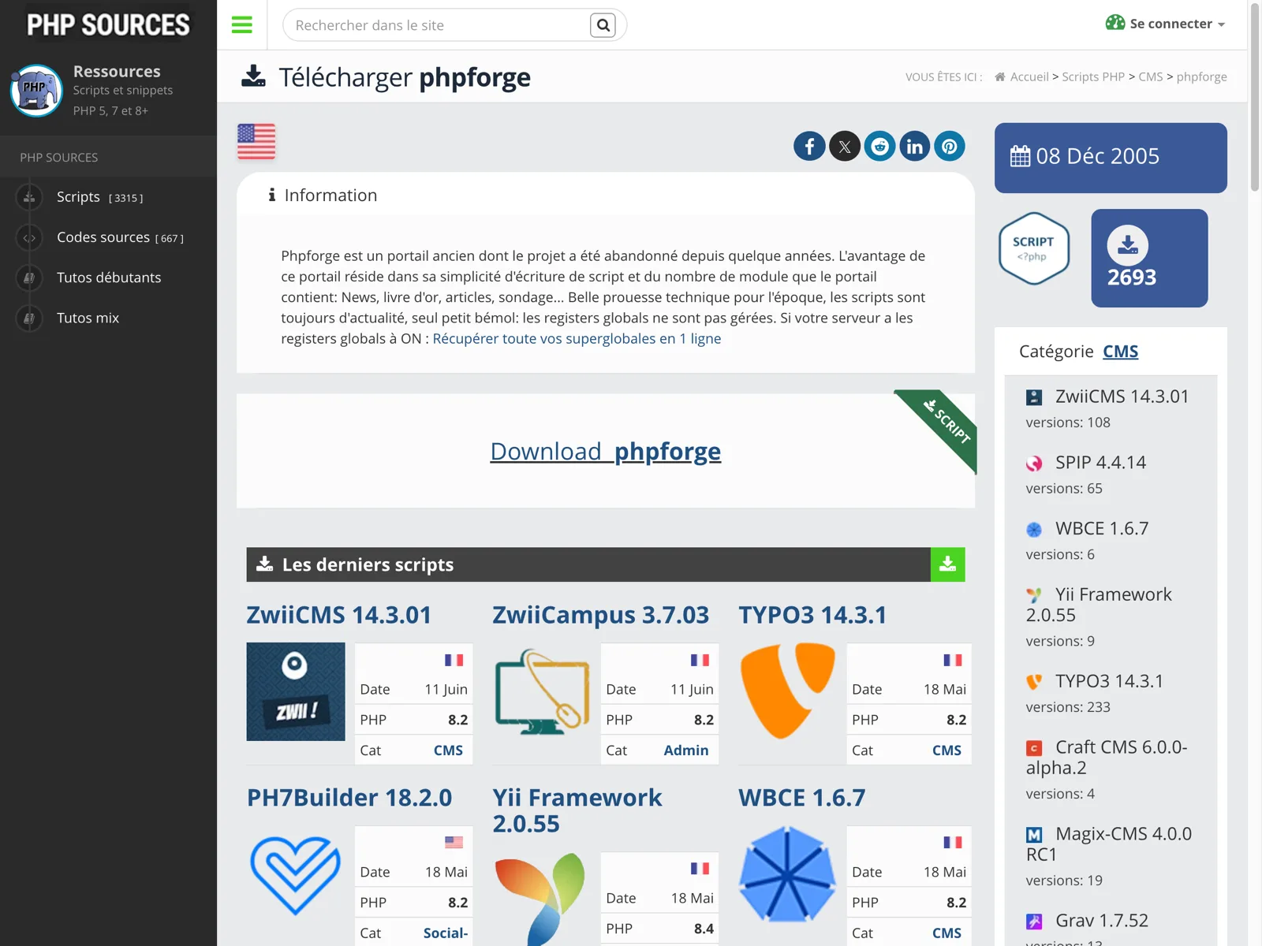Click the ZwiiCMS thumbnail image
Image resolution: width=1262 pixels, height=946 pixels.
click(x=296, y=691)
